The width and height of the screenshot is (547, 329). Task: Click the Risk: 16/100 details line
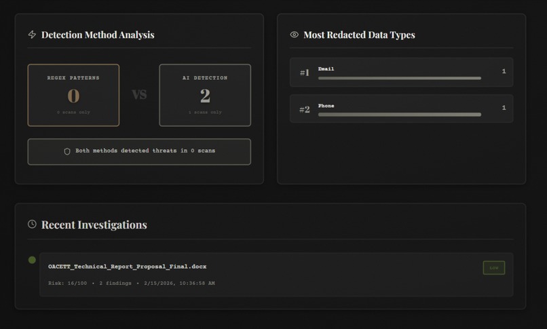pyautogui.click(x=132, y=284)
